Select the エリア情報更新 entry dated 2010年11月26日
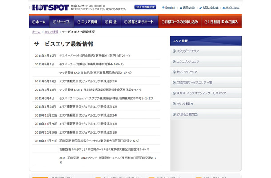Viewport: 271px width, 178px height. pyautogui.click(x=88, y=124)
